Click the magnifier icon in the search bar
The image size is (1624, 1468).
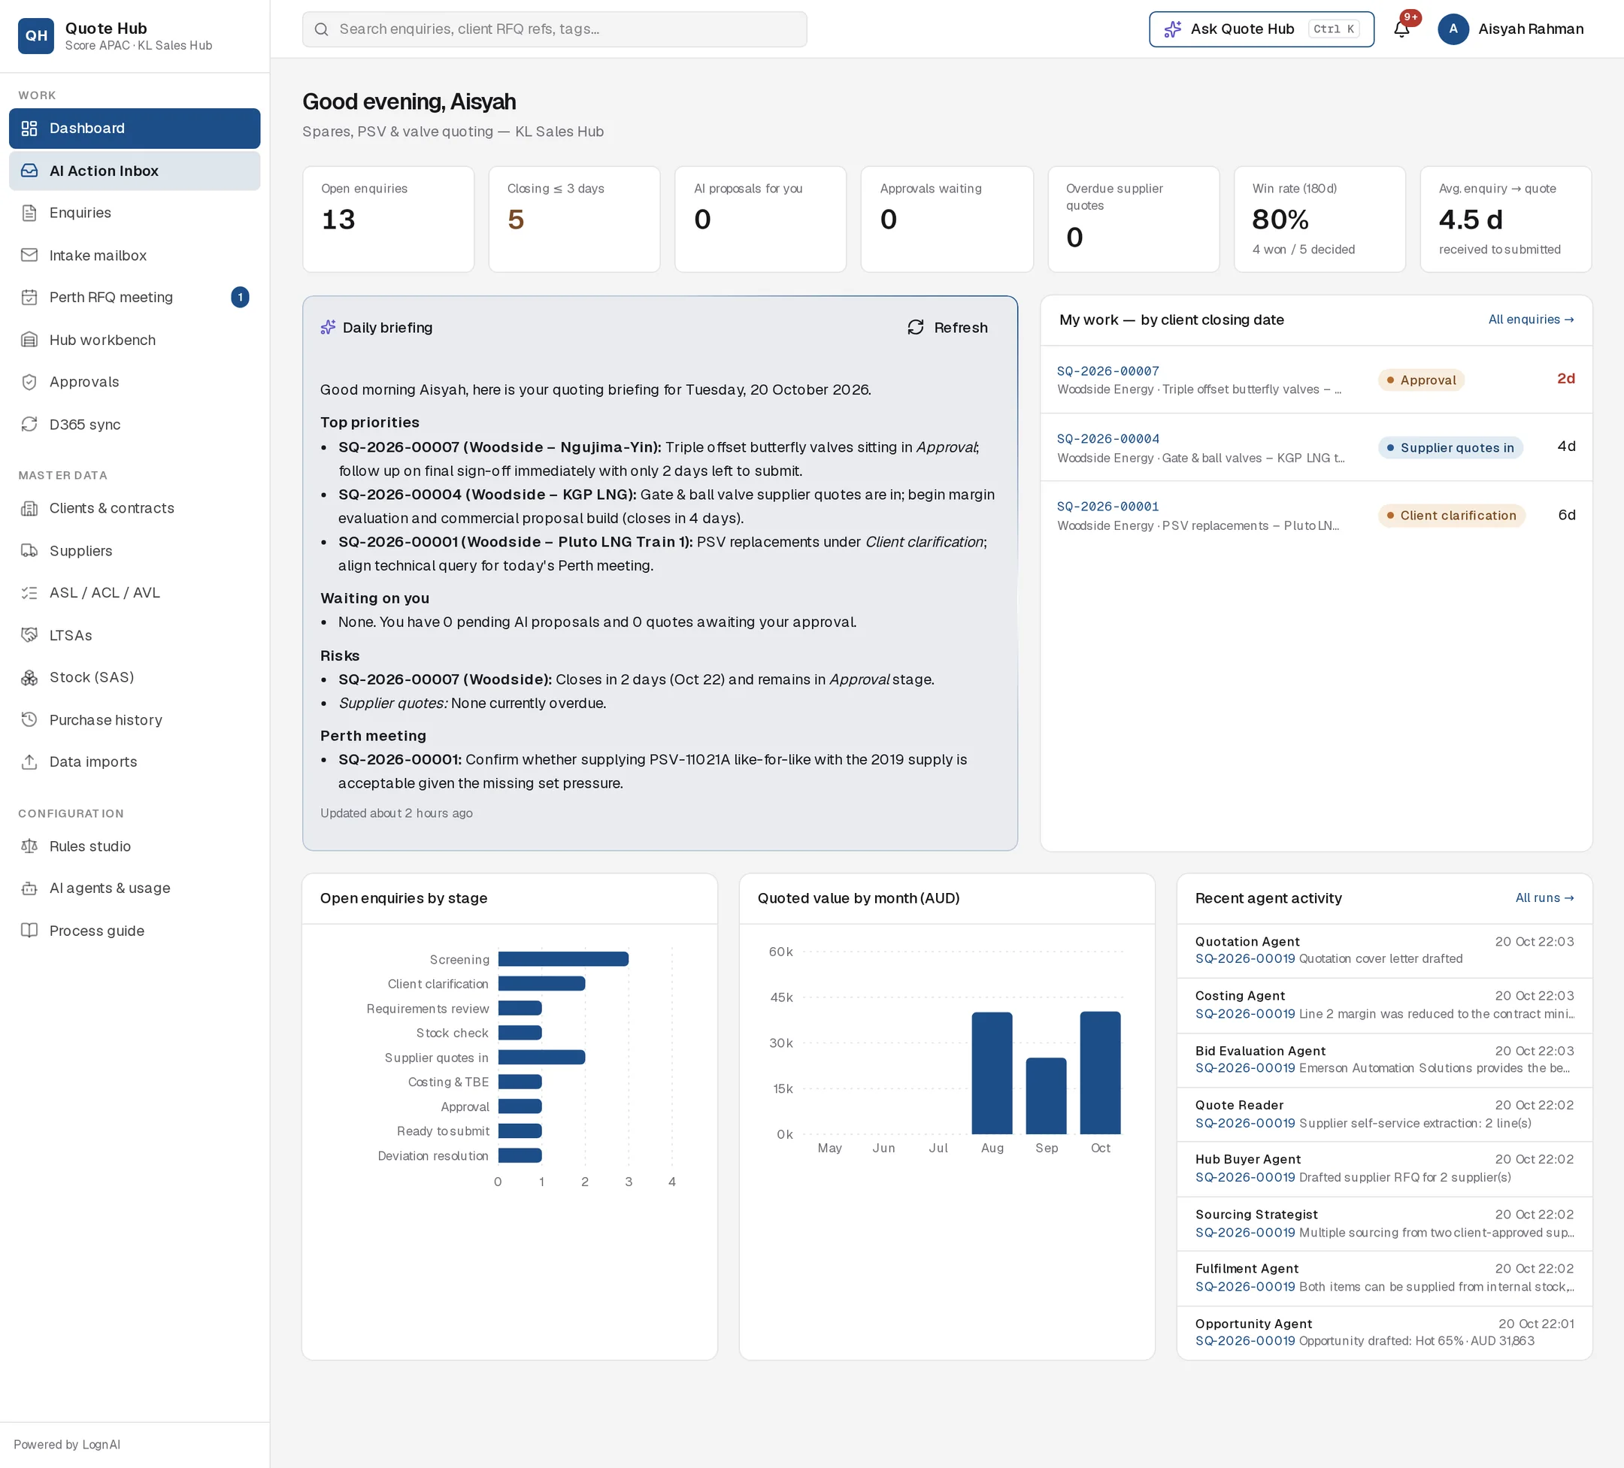pos(322,29)
